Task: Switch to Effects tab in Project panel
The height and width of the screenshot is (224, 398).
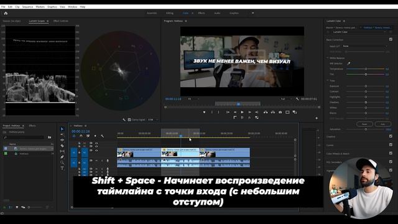Action: click(32, 126)
